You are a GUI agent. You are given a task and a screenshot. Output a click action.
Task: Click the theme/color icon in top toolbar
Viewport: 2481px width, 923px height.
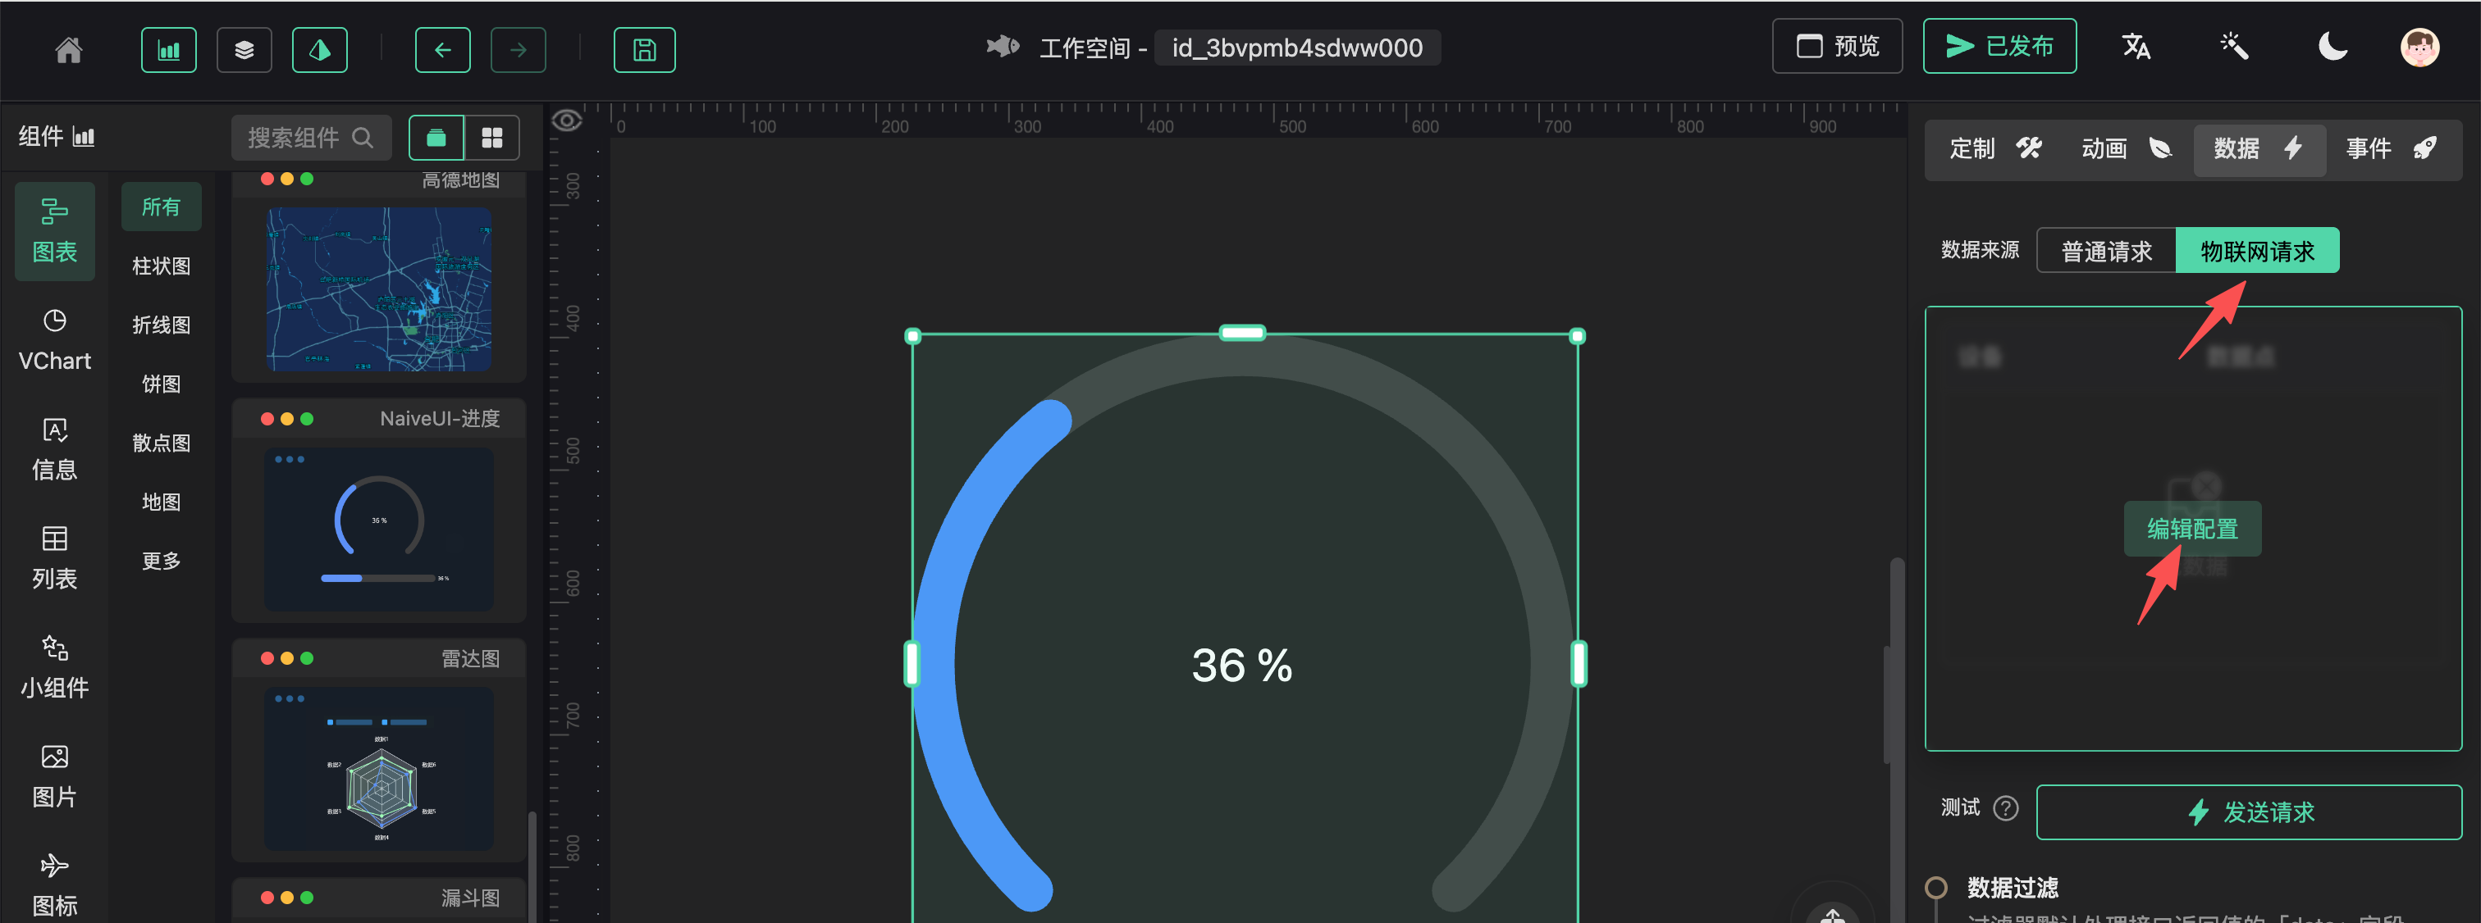tap(320, 49)
